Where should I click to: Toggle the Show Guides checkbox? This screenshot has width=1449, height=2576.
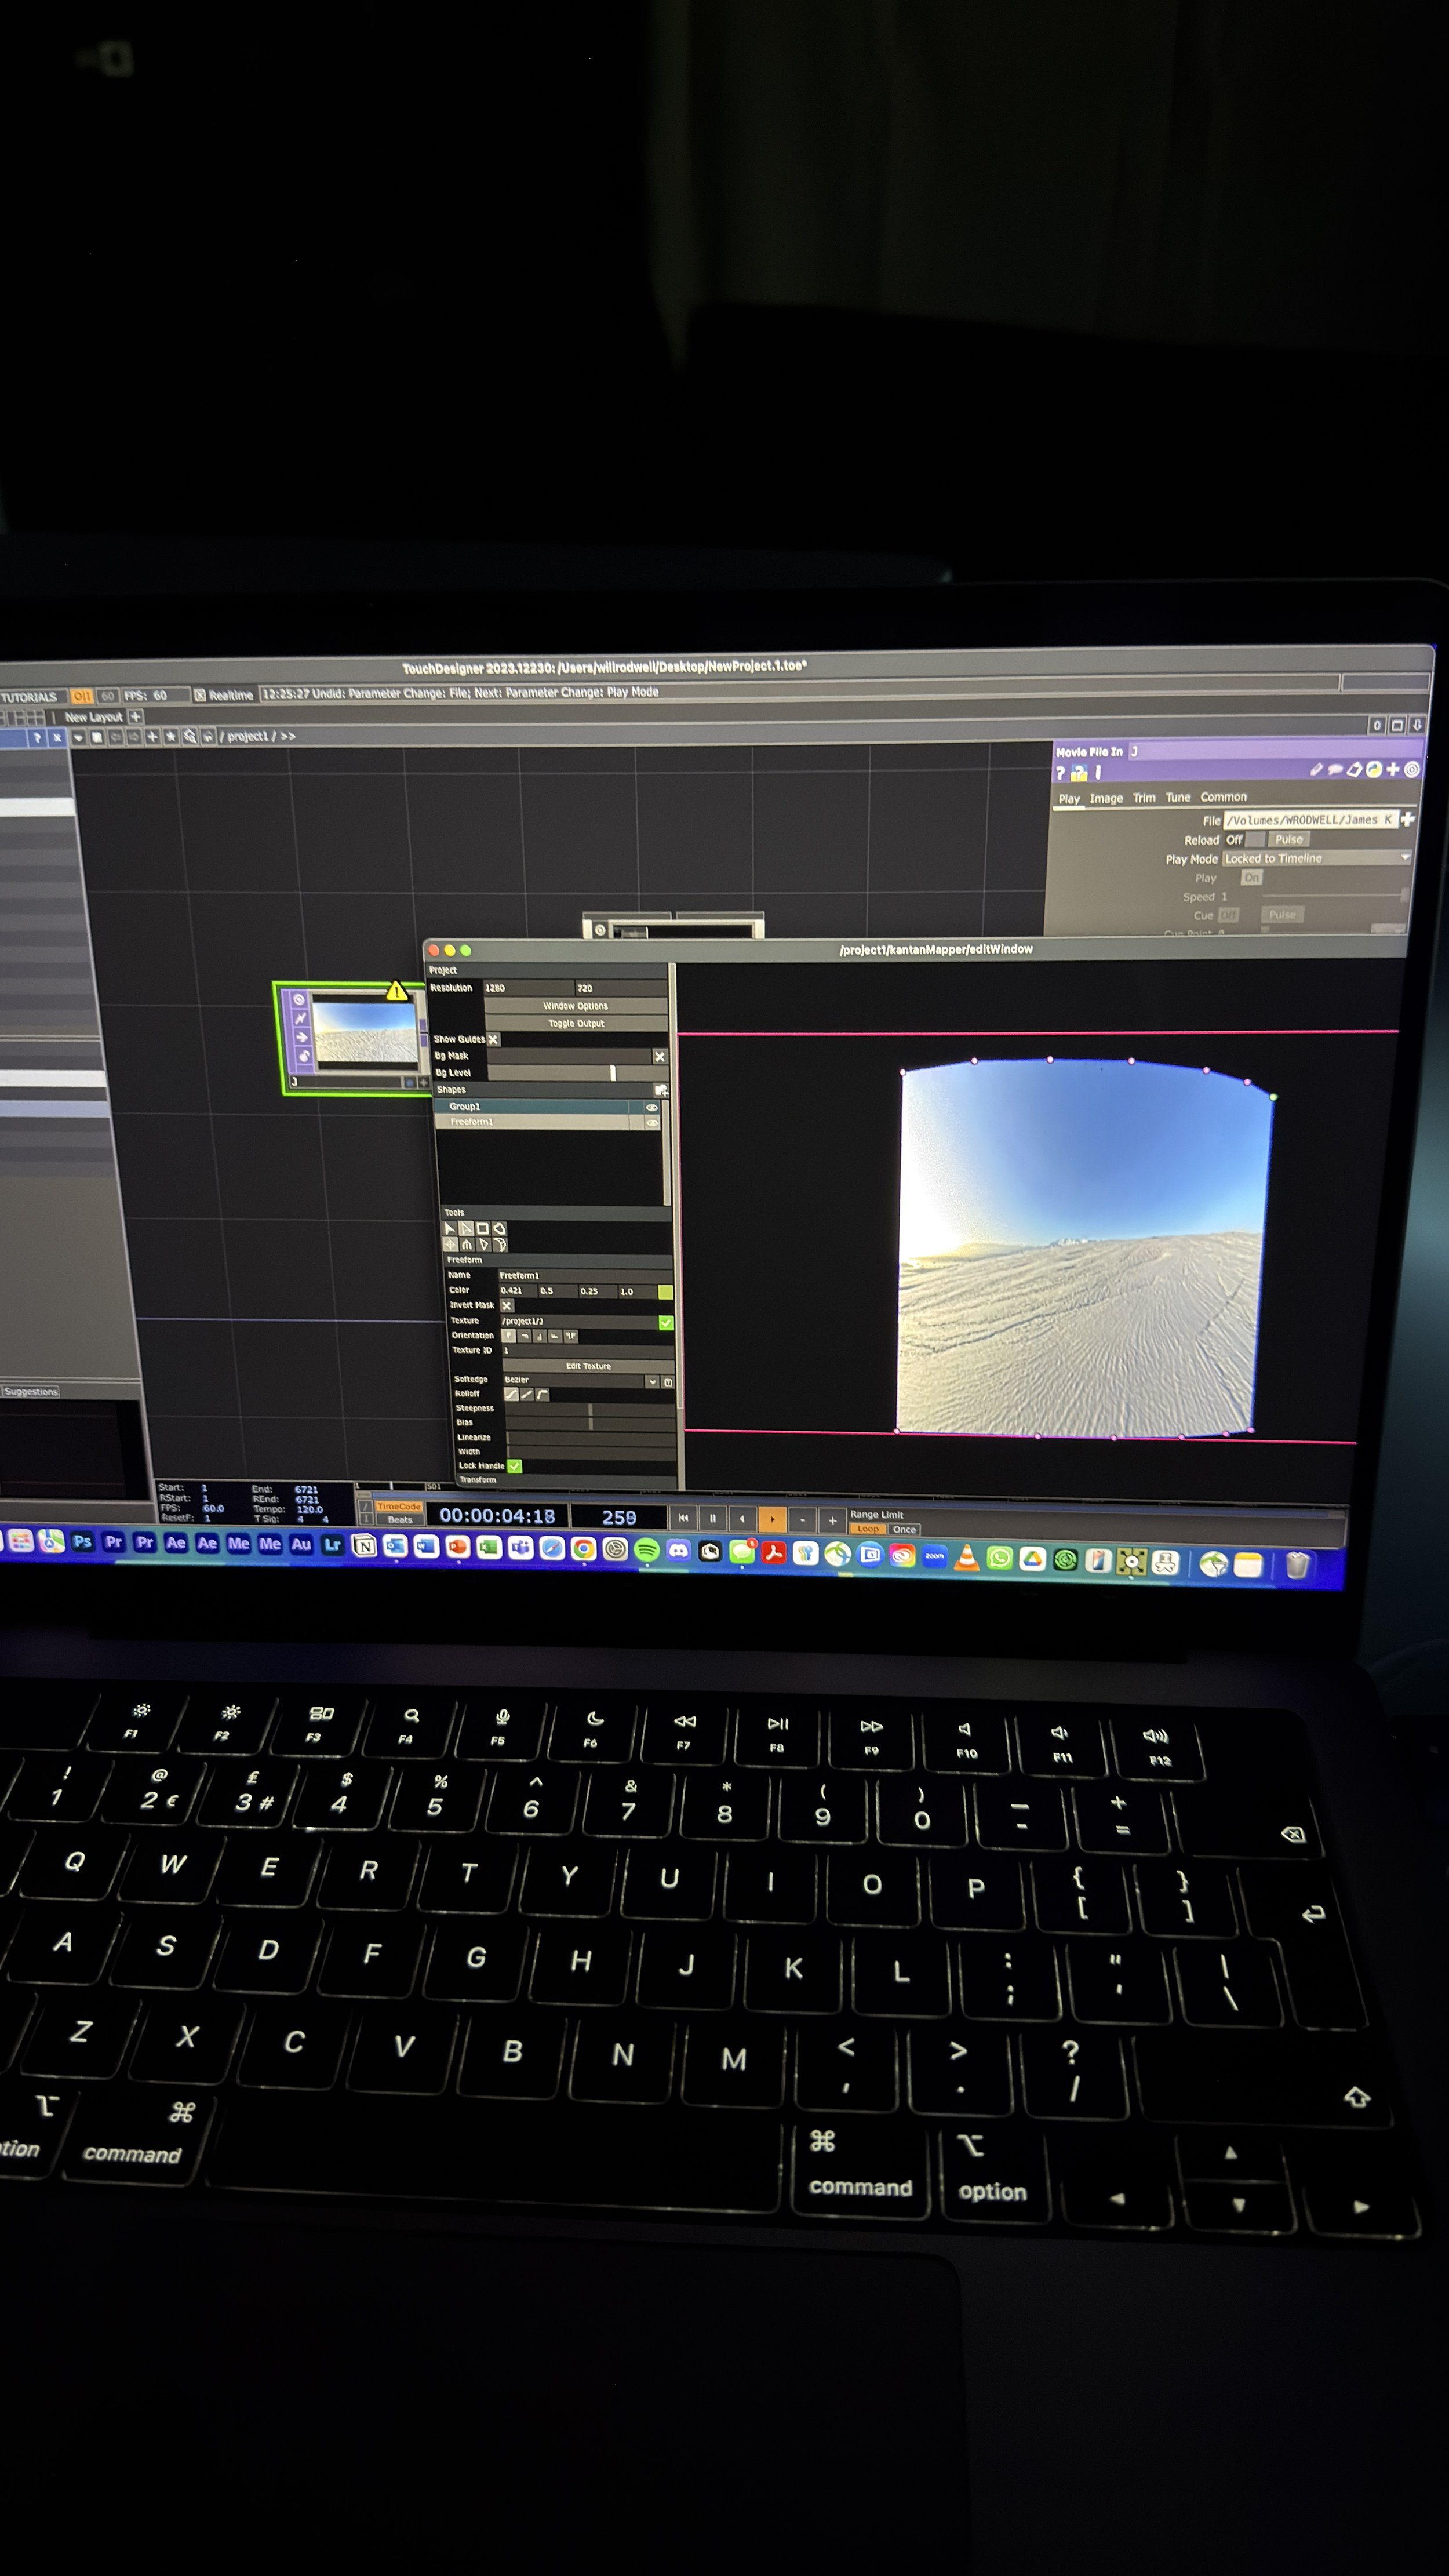(493, 1039)
